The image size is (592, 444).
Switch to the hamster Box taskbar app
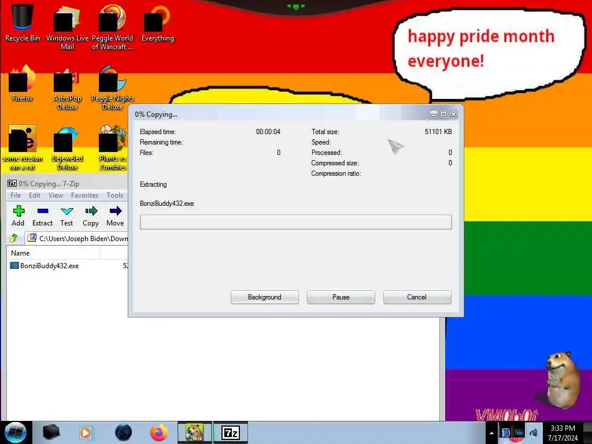click(x=195, y=432)
